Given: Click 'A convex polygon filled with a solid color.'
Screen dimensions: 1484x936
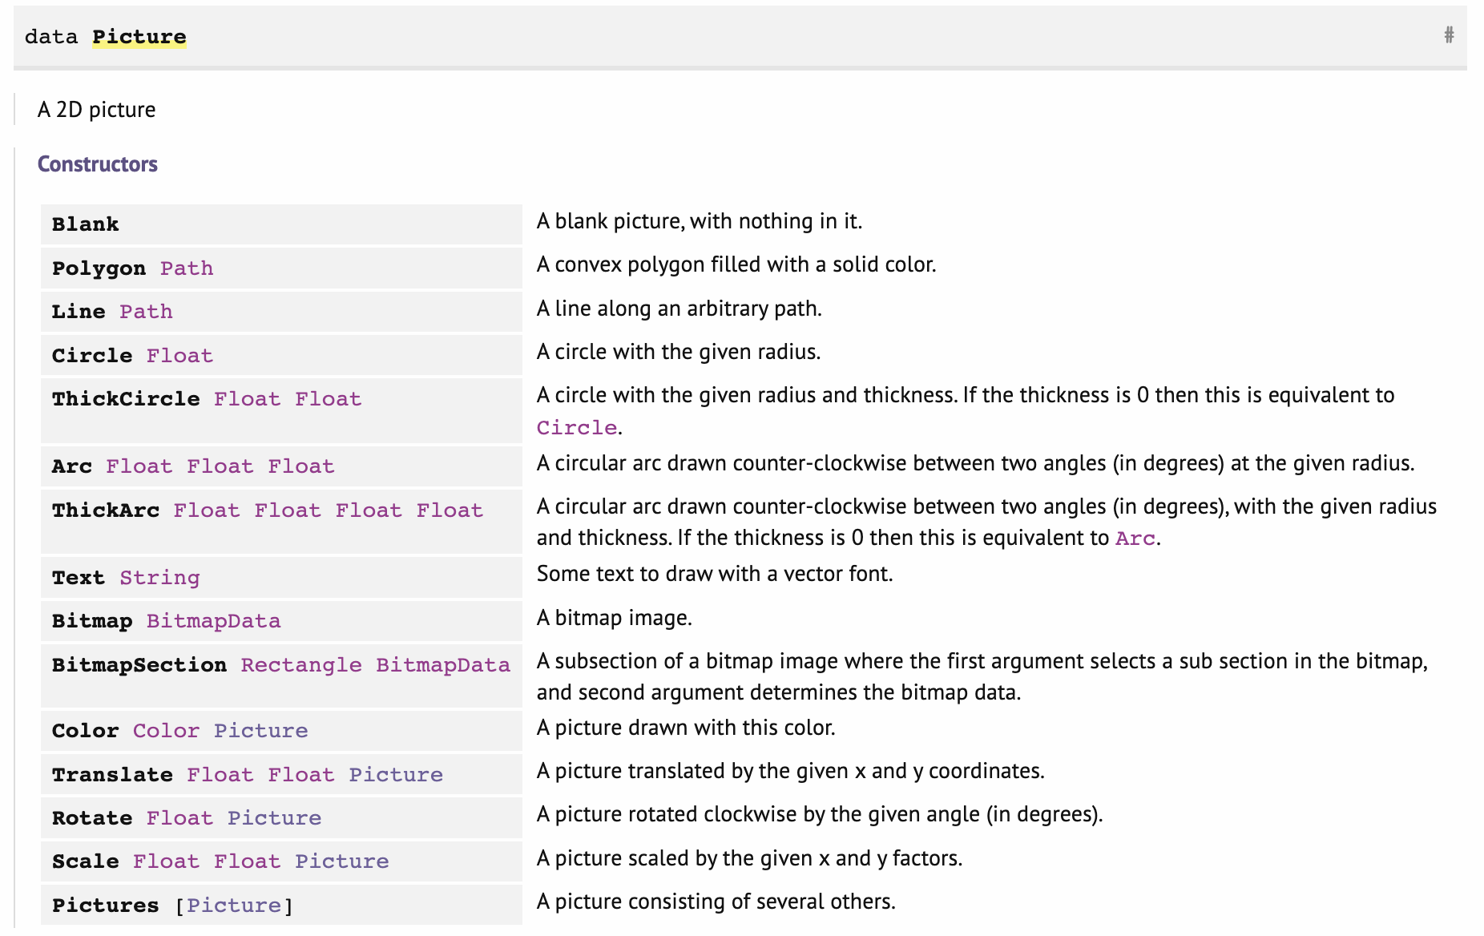Looking at the screenshot, I should pyautogui.click(x=736, y=264).
